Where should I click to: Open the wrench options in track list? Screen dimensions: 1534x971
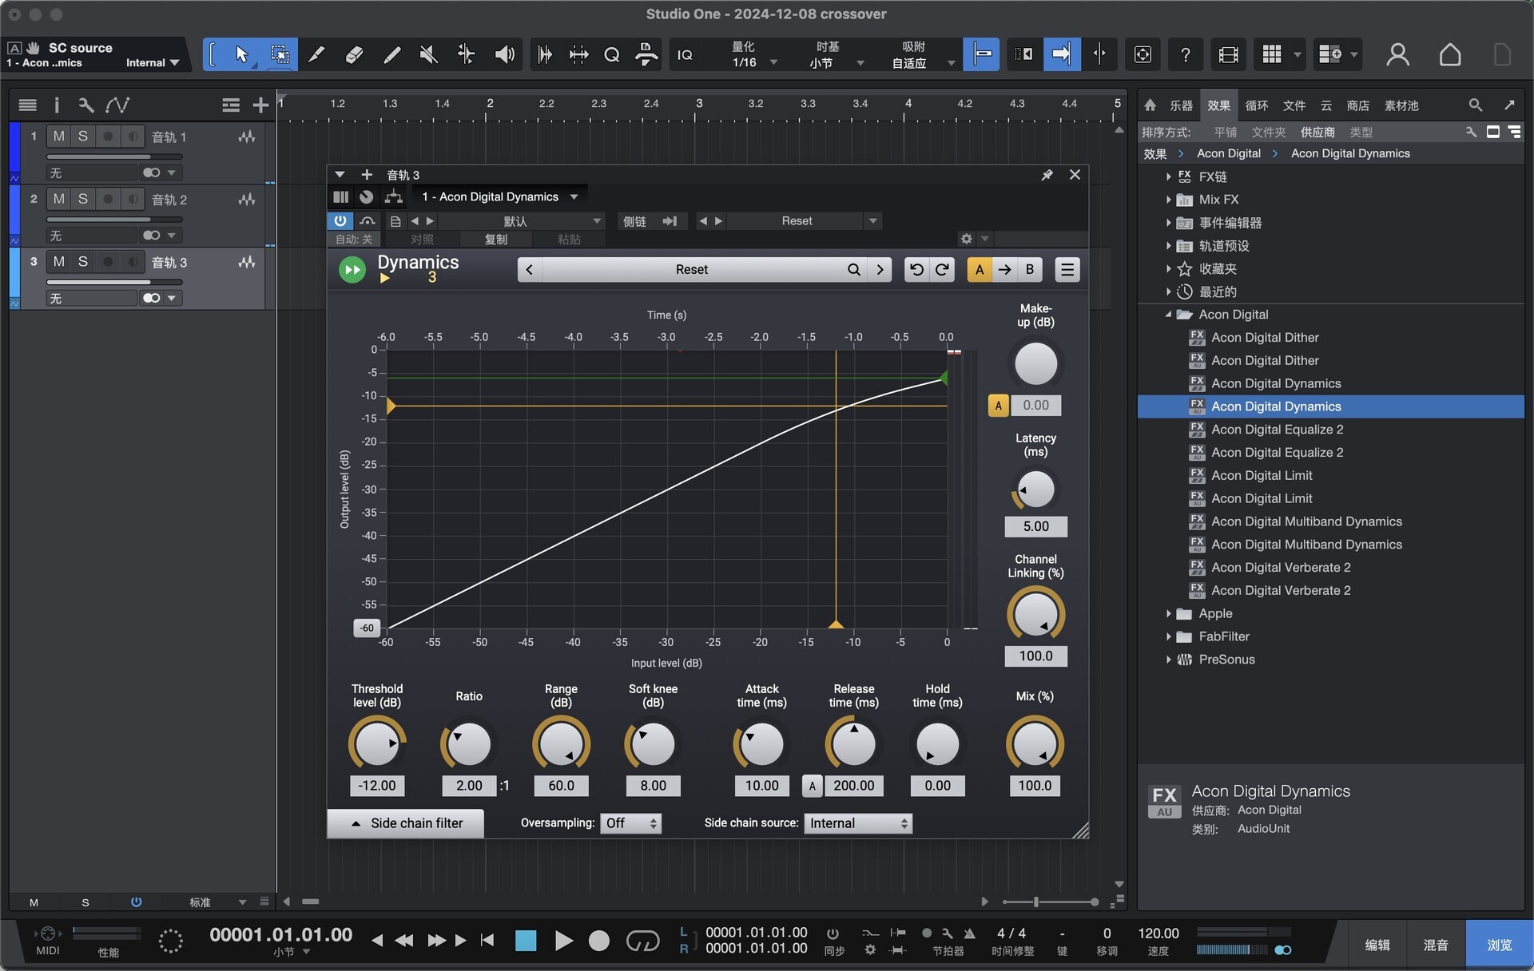pos(85,105)
